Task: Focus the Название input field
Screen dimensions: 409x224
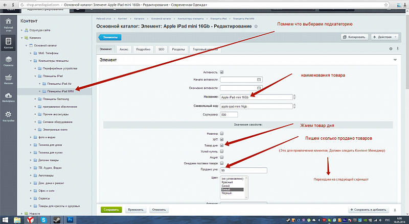Action: [x=256, y=97]
